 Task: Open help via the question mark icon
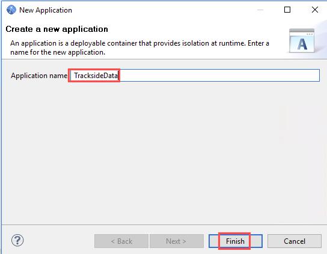[17, 240]
